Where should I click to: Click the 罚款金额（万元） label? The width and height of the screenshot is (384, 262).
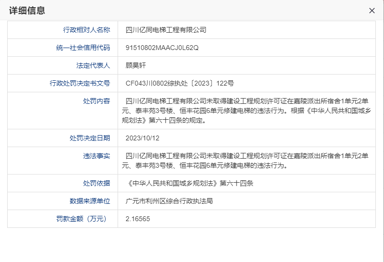[x=81, y=219]
